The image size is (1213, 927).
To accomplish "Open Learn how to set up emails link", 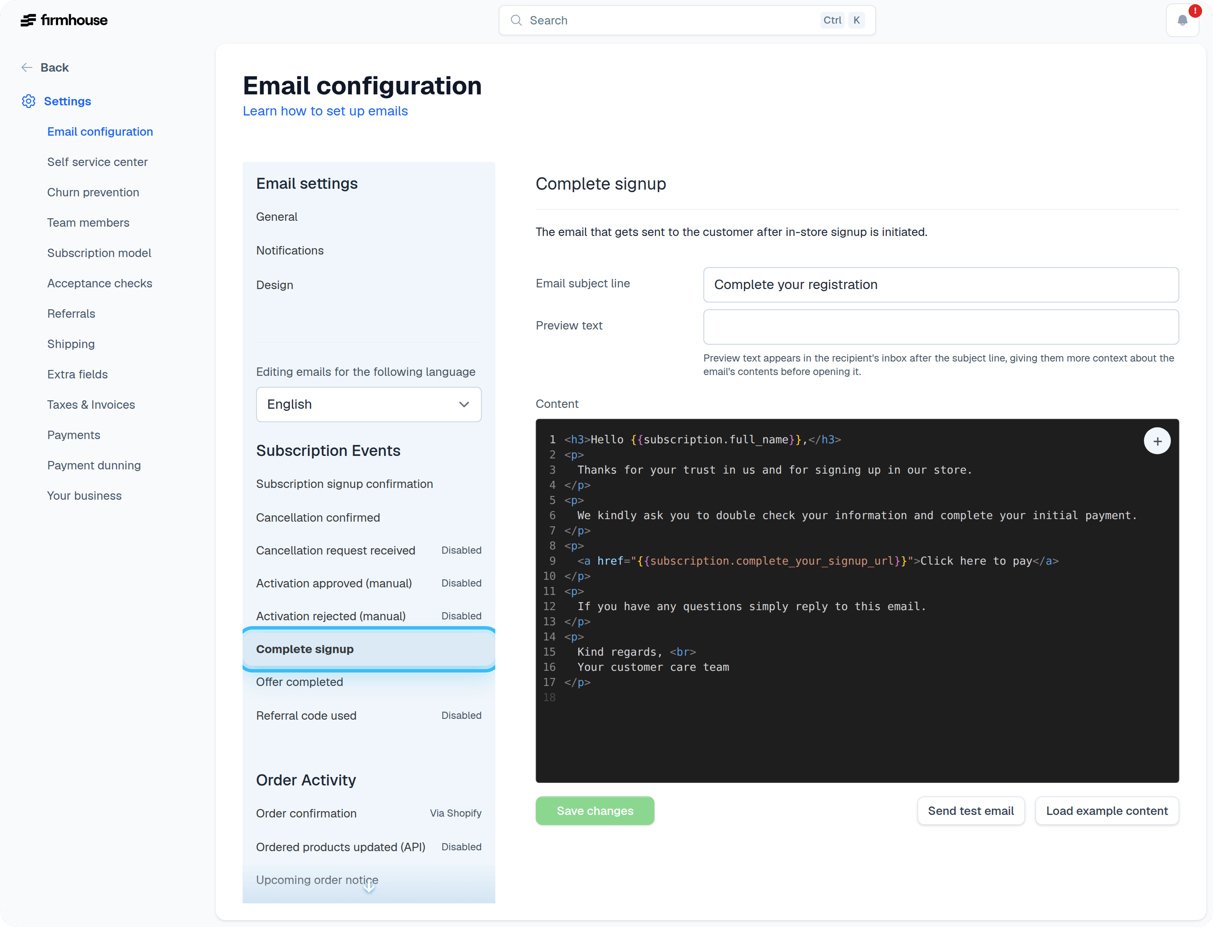I will click(x=325, y=111).
